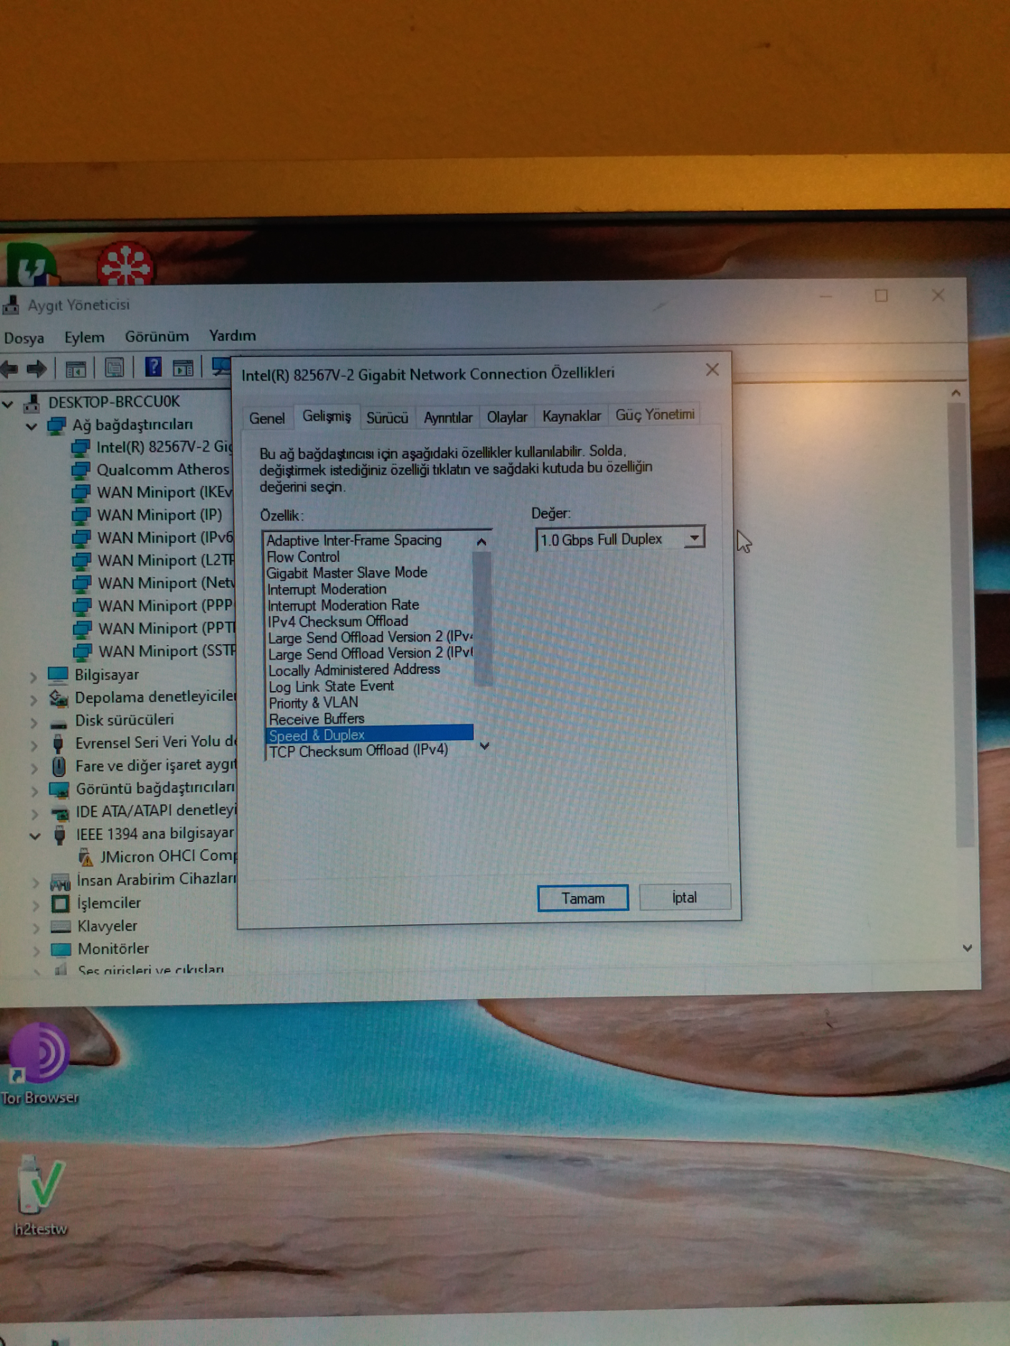Viewport: 1010px width, 1346px height.
Task: Switch to the Sürücü tab
Action: [387, 417]
